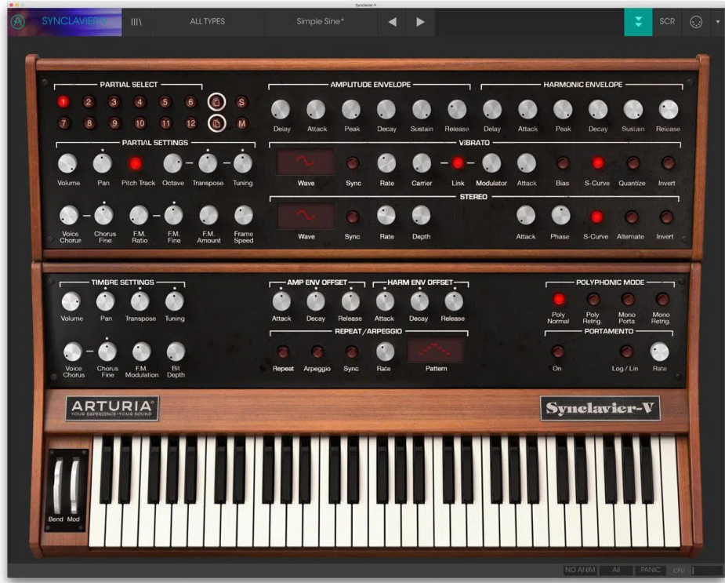The width and height of the screenshot is (725, 583).
Task: Open the ALL TYPES preset filter
Action: (x=207, y=22)
